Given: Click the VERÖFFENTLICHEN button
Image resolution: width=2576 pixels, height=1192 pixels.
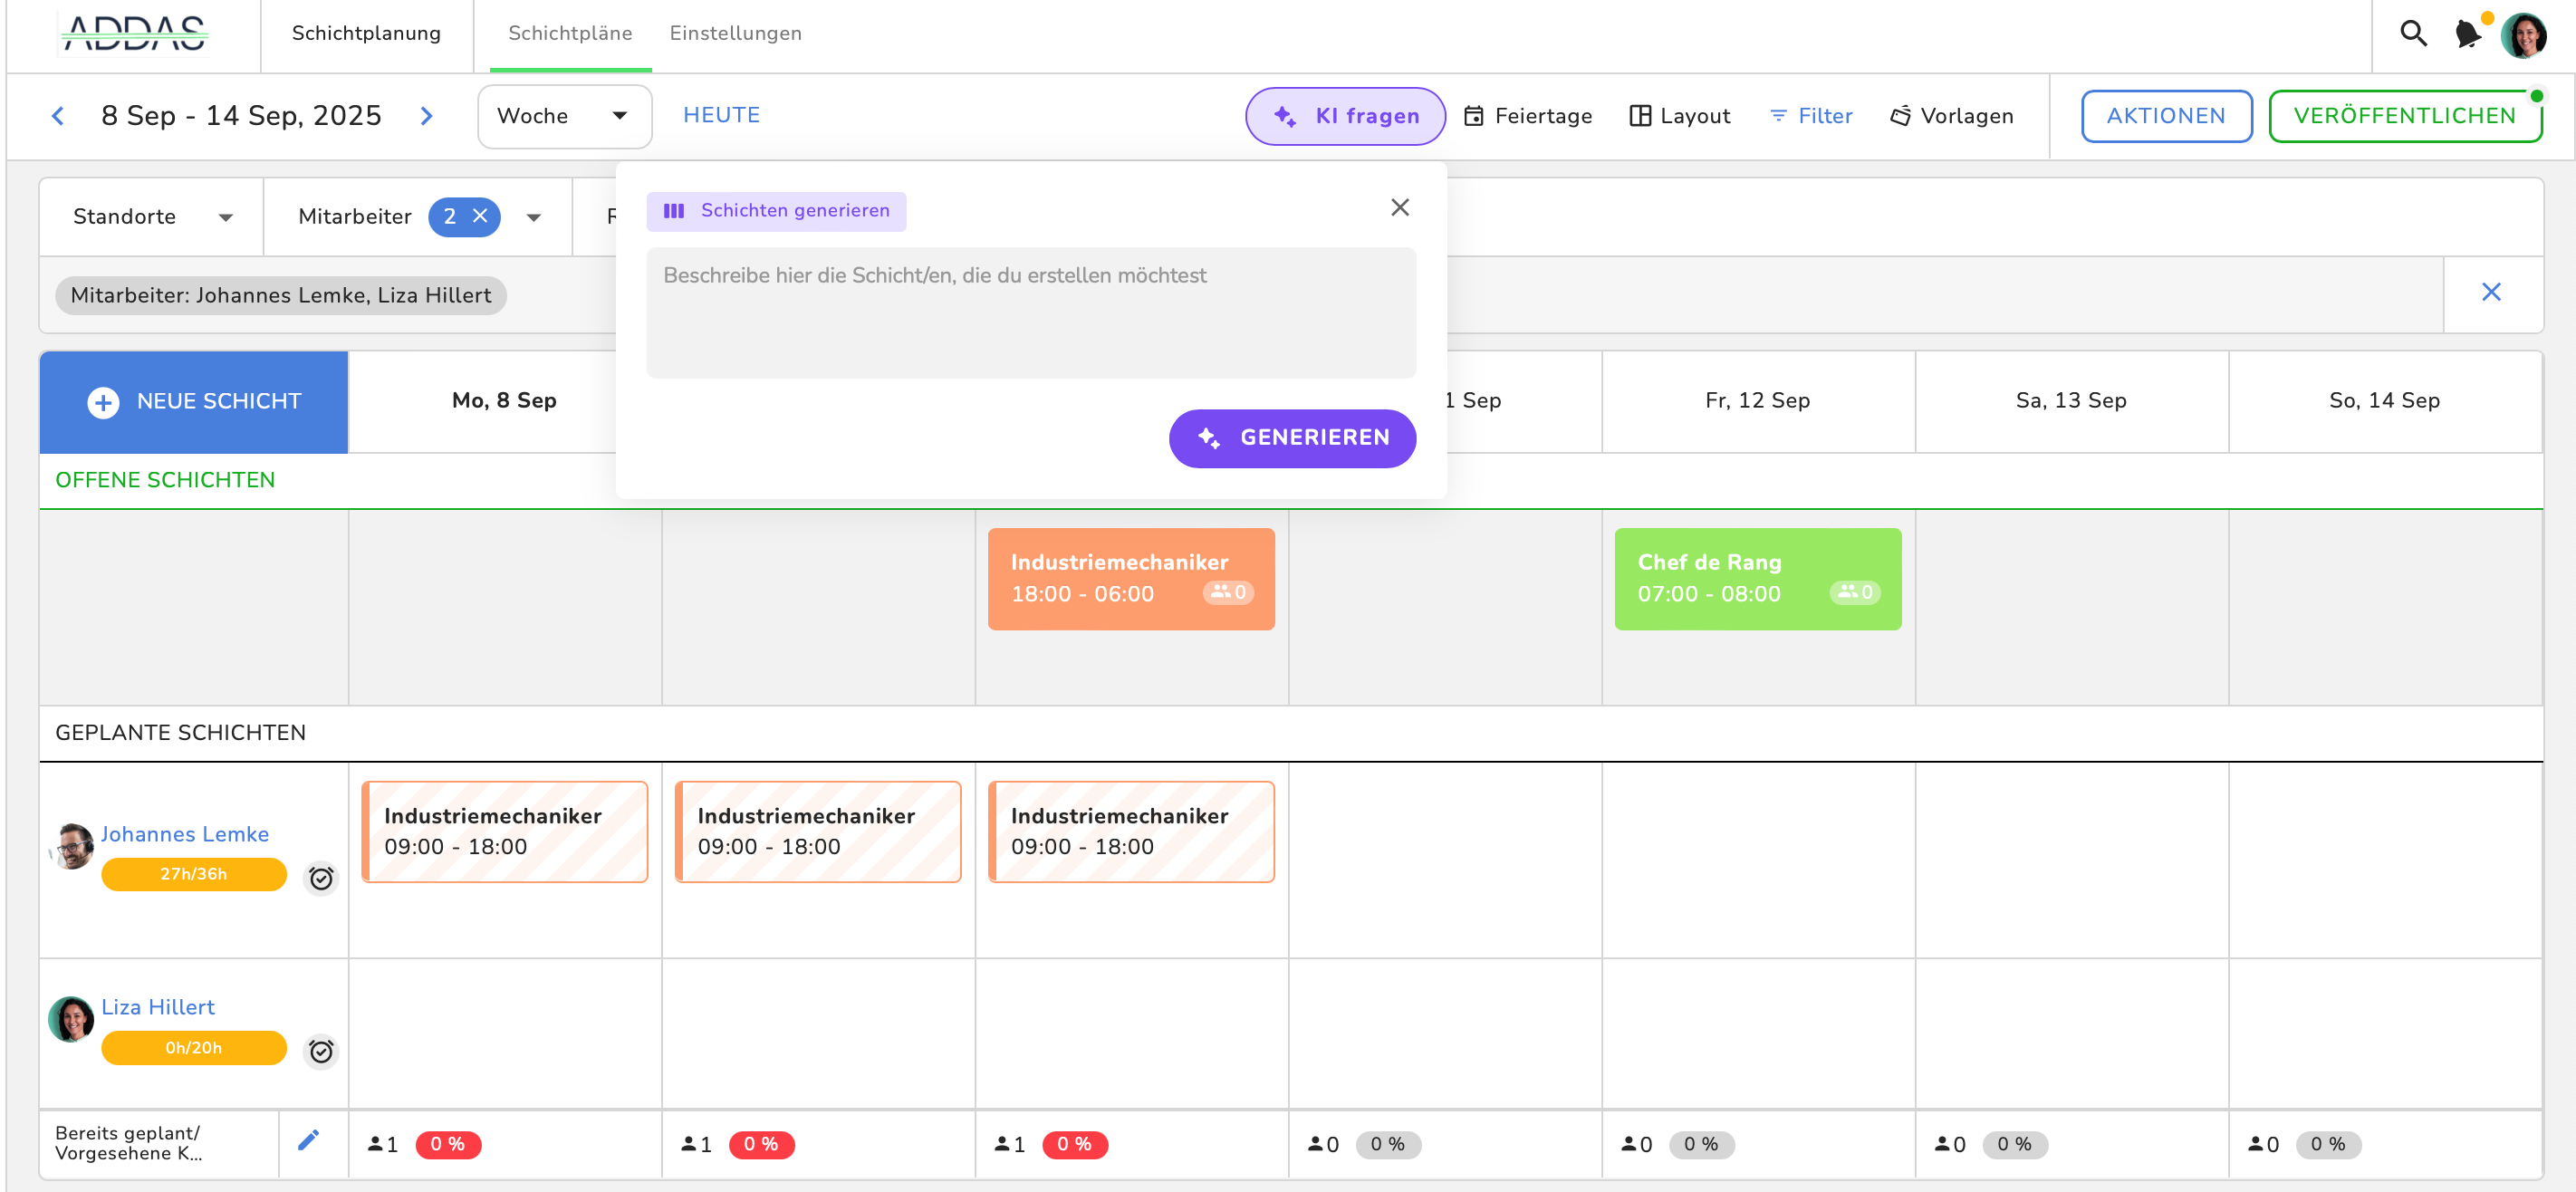Looking at the screenshot, I should pyautogui.click(x=2404, y=116).
